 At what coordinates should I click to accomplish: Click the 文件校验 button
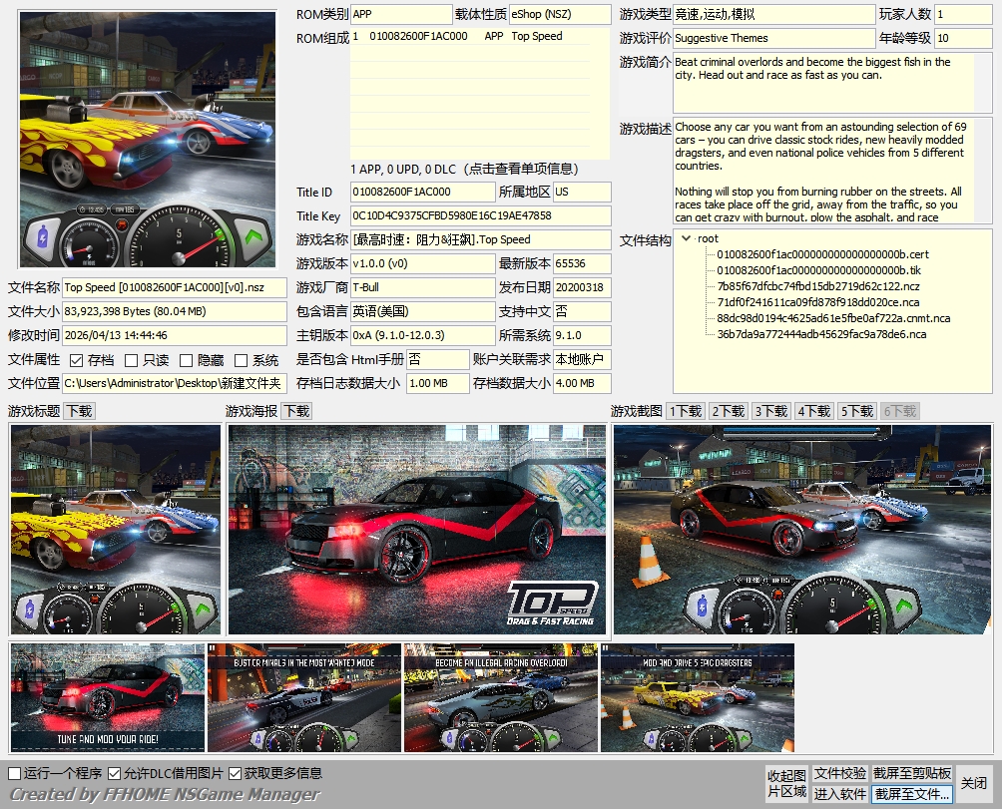coord(840,774)
